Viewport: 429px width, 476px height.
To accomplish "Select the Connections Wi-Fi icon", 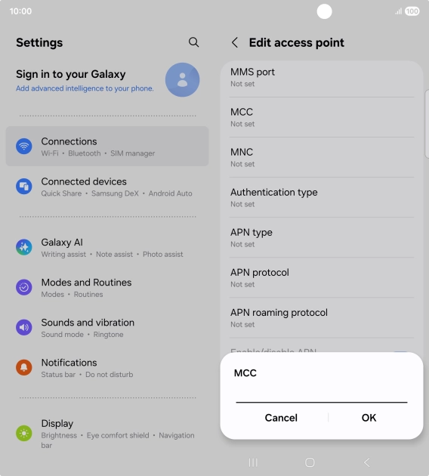I will pyautogui.click(x=24, y=147).
